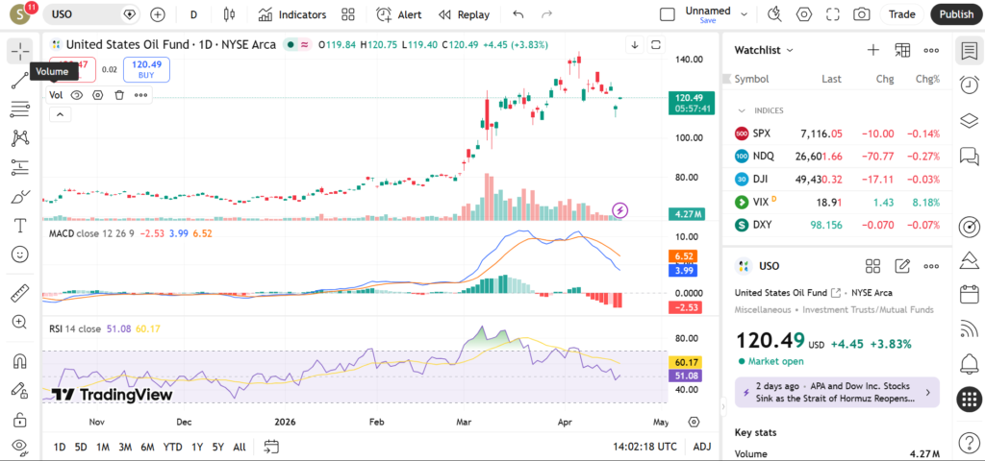Create an Alert from the top toolbar
This screenshot has width=985, height=461.
tap(398, 14)
